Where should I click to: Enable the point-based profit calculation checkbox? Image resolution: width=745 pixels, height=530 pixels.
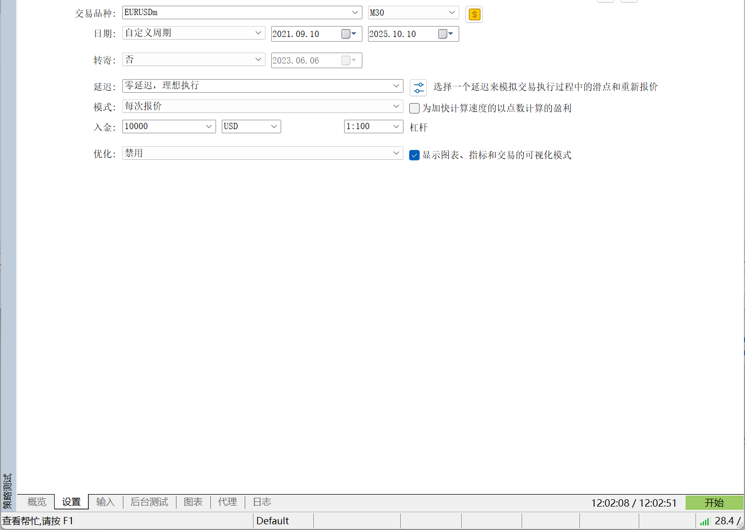coord(414,108)
